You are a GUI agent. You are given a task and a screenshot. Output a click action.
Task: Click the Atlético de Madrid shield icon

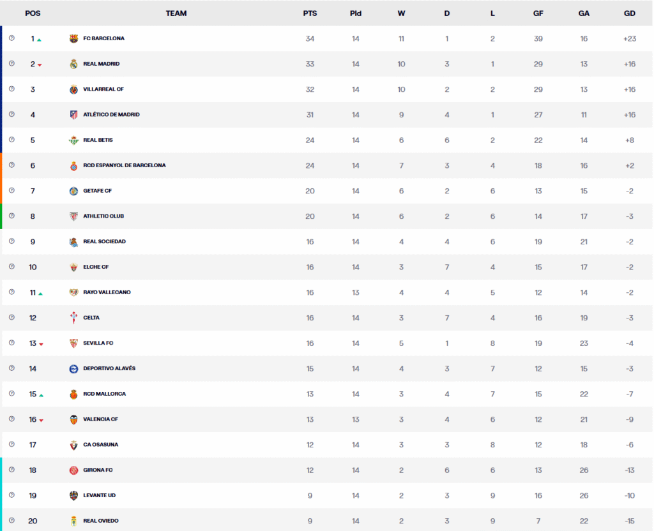point(73,115)
